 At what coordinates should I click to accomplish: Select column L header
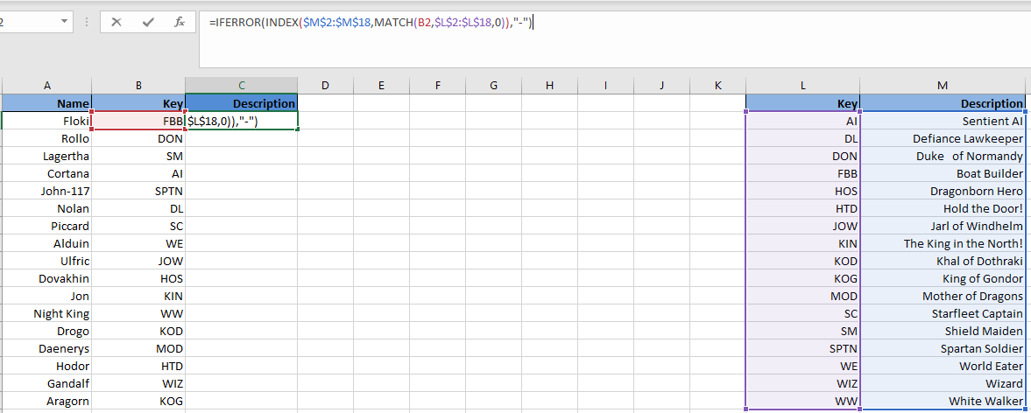point(802,85)
